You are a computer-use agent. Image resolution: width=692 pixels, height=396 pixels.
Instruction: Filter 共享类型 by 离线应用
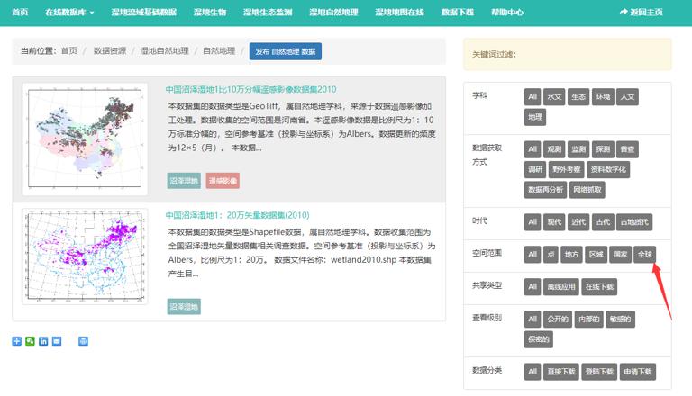coord(561,286)
